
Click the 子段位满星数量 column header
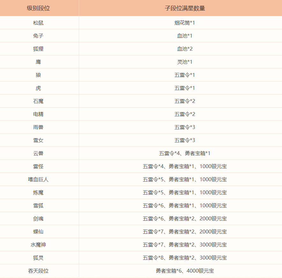pos(185,8)
